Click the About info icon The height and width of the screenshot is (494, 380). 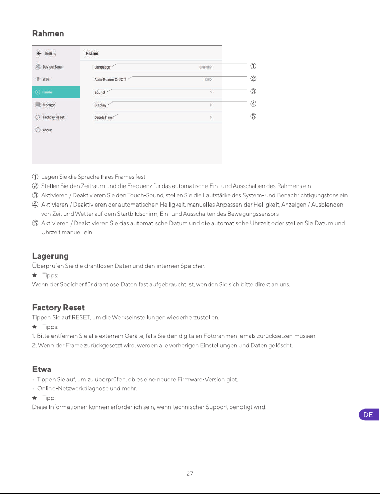(38, 130)
